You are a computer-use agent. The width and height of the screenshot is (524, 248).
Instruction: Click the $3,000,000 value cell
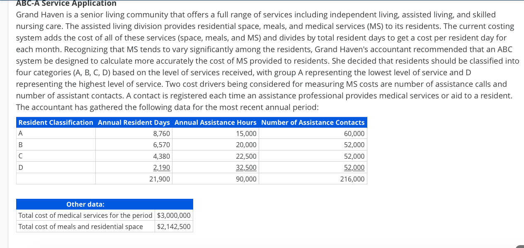click(174, 215)
